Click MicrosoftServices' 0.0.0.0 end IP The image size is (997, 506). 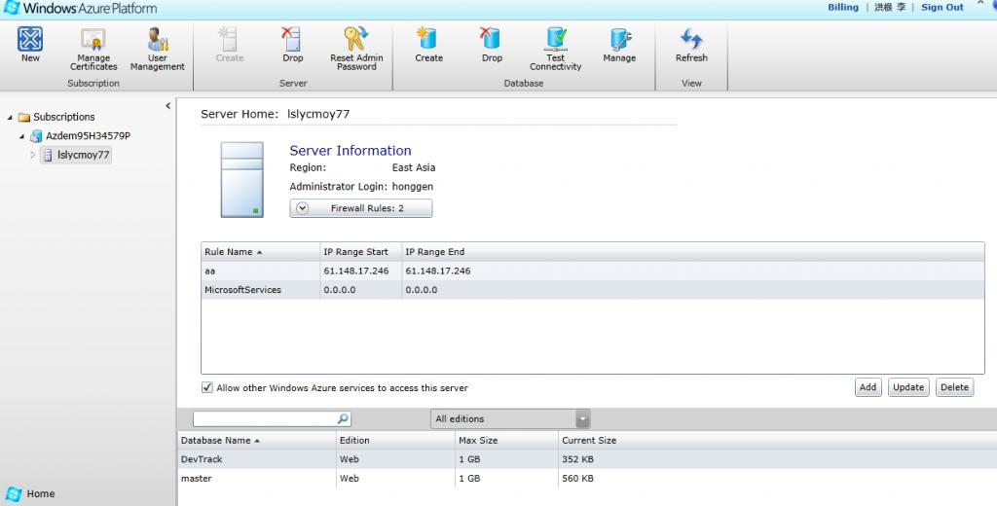tap(422, 290)
